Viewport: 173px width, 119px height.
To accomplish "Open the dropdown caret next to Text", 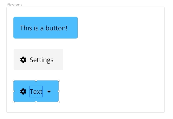I will tap(49, 92).
